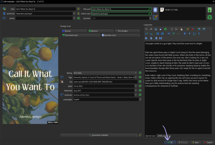215x145 pixels.
Task: Toggle Bold formatting
Action: pos(185,34)
